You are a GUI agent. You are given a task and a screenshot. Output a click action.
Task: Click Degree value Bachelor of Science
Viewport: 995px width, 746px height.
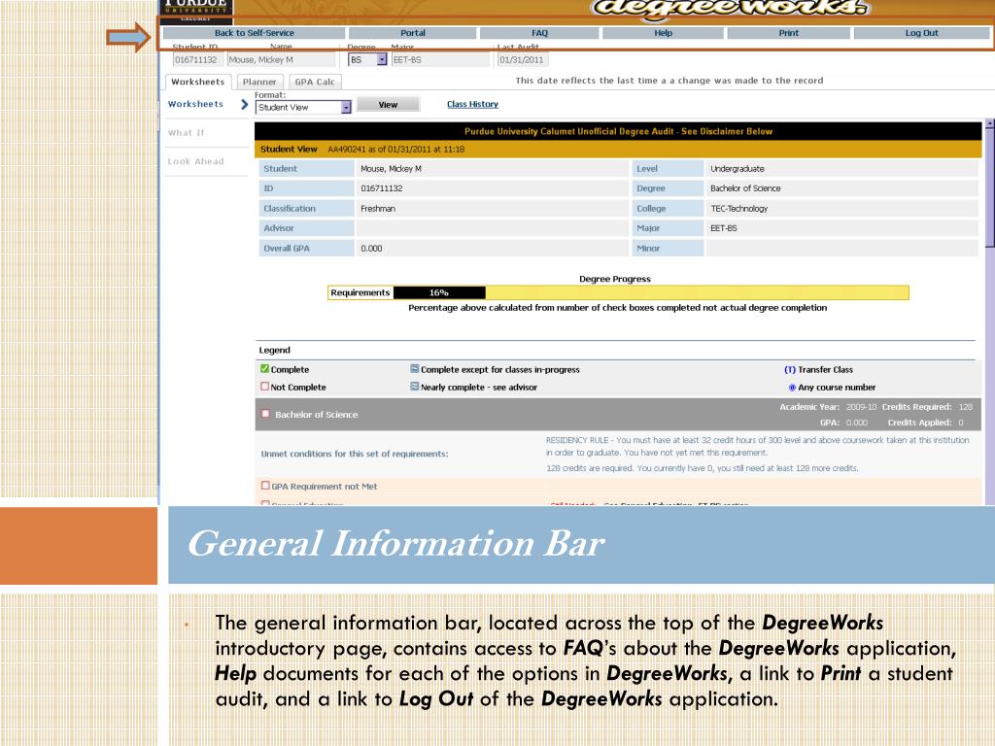[745, 188]
